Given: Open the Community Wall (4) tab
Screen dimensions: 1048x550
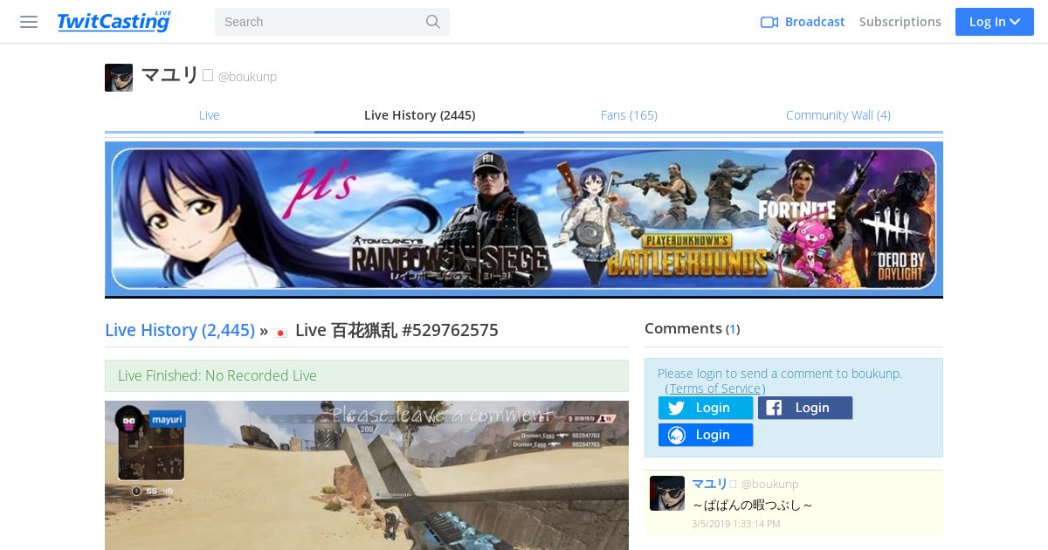Looking at the screenshot, I should pyautogui.click(x=838, y=115).
